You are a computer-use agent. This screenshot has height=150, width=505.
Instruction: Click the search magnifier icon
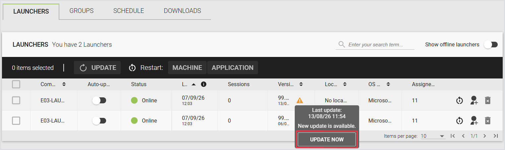pos(341,44)
